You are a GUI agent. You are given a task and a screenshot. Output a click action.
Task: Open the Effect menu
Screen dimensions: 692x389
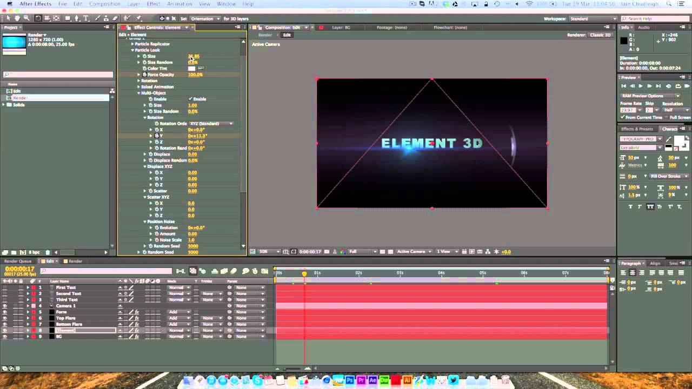(x=154, y=4)
